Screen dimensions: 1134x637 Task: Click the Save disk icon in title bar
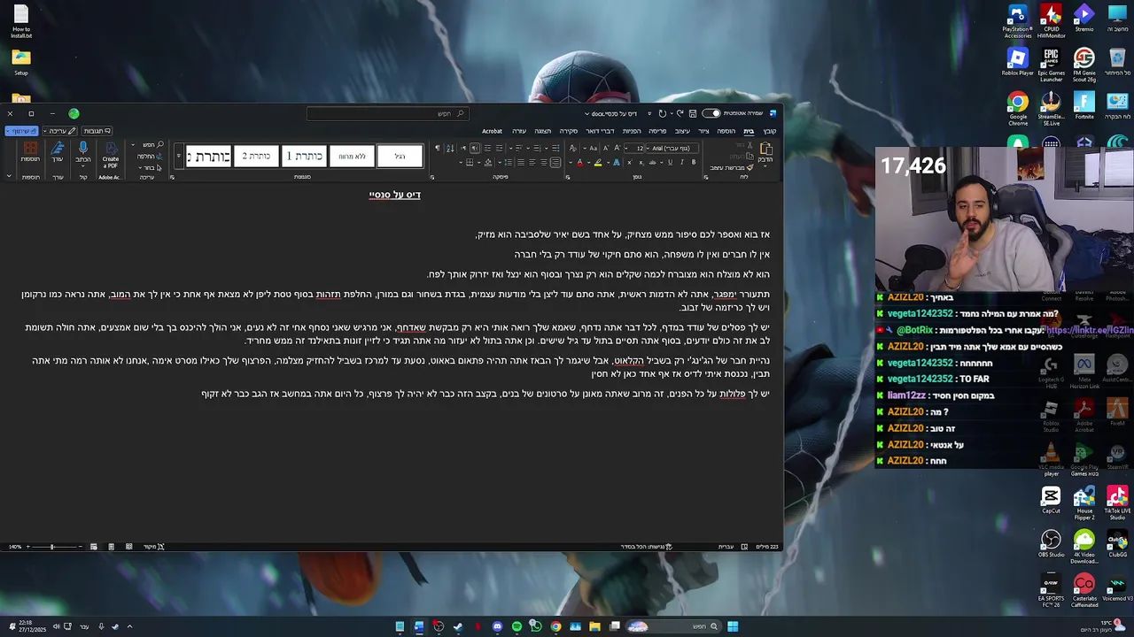(x=693, y=113)
